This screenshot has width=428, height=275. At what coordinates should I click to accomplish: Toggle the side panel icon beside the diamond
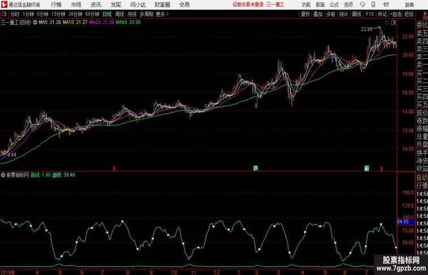(x=393, y=23)
